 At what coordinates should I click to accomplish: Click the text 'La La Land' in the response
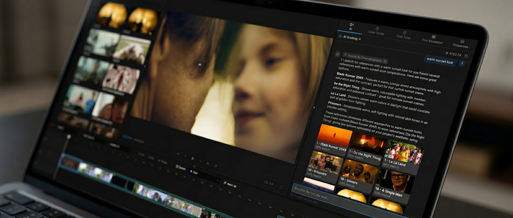click(338, 94)
